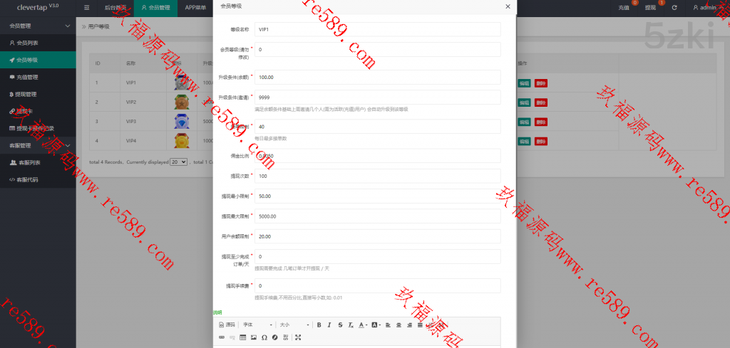Viewport: 730px width, 348px height.
Task: Toggle Bold in the editor toolbar
Action: (x=319, y=325)
